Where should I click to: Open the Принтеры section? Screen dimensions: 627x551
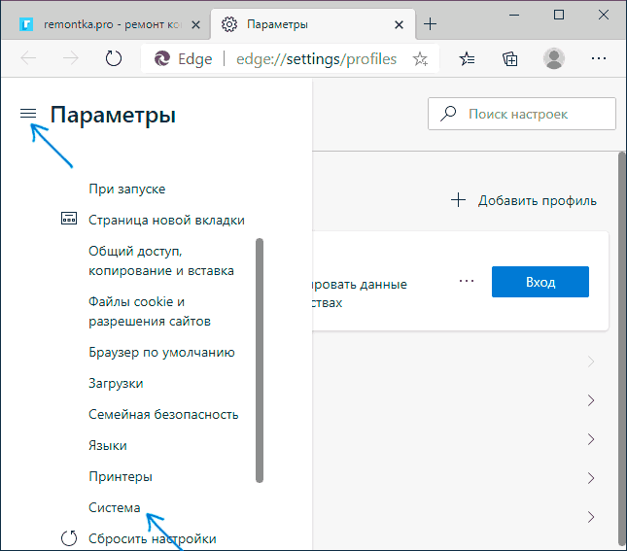pyautogui.click(x=121, y=476)
